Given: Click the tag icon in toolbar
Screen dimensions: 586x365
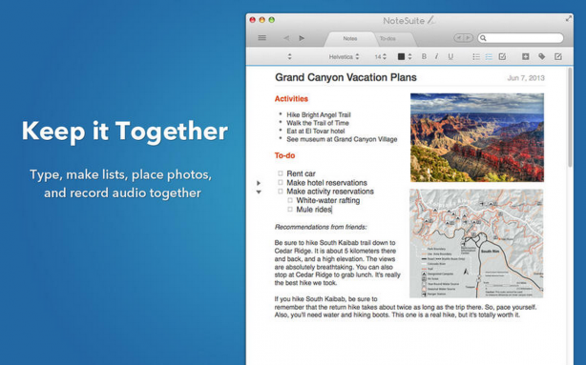Looking at the screenshot, I should pos(541,56).
